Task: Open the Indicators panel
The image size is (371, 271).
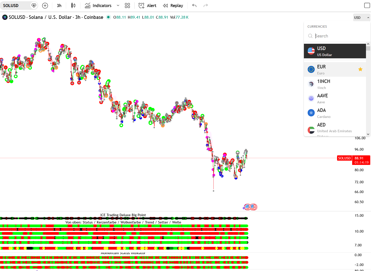Action: pyautogui.click(x=98, y=6)
